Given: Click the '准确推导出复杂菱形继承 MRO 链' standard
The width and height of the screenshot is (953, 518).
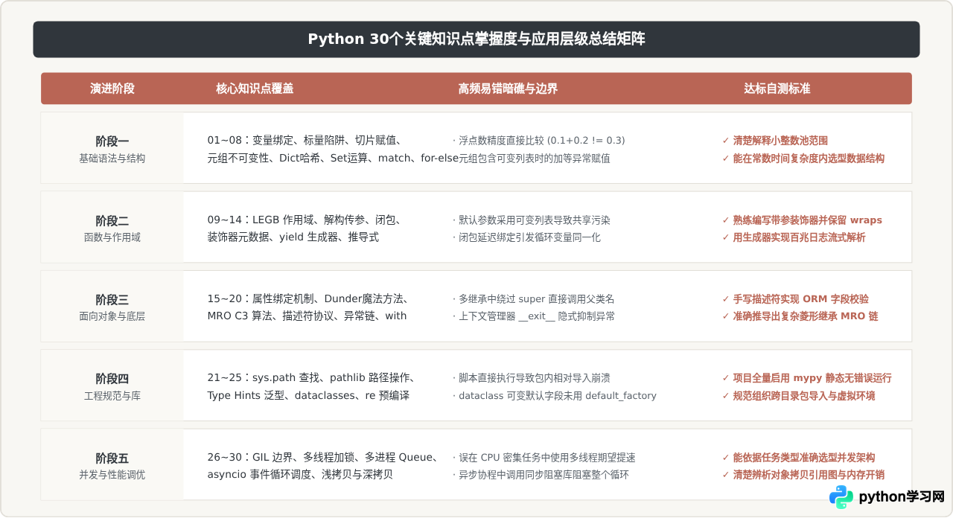Looking at the screenshot, I should [x=800, y=316].
